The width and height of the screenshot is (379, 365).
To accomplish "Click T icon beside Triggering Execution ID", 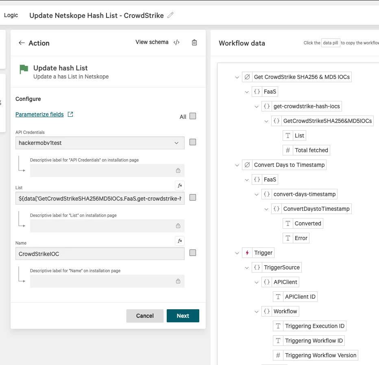I will (x=278, y=326).
